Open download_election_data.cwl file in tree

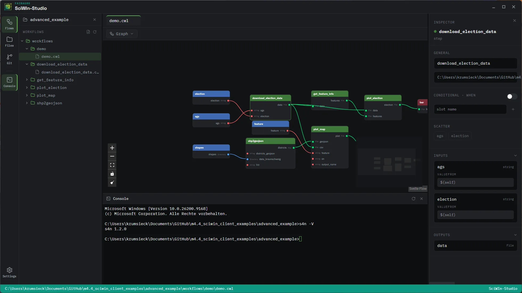tap(60, 72)
